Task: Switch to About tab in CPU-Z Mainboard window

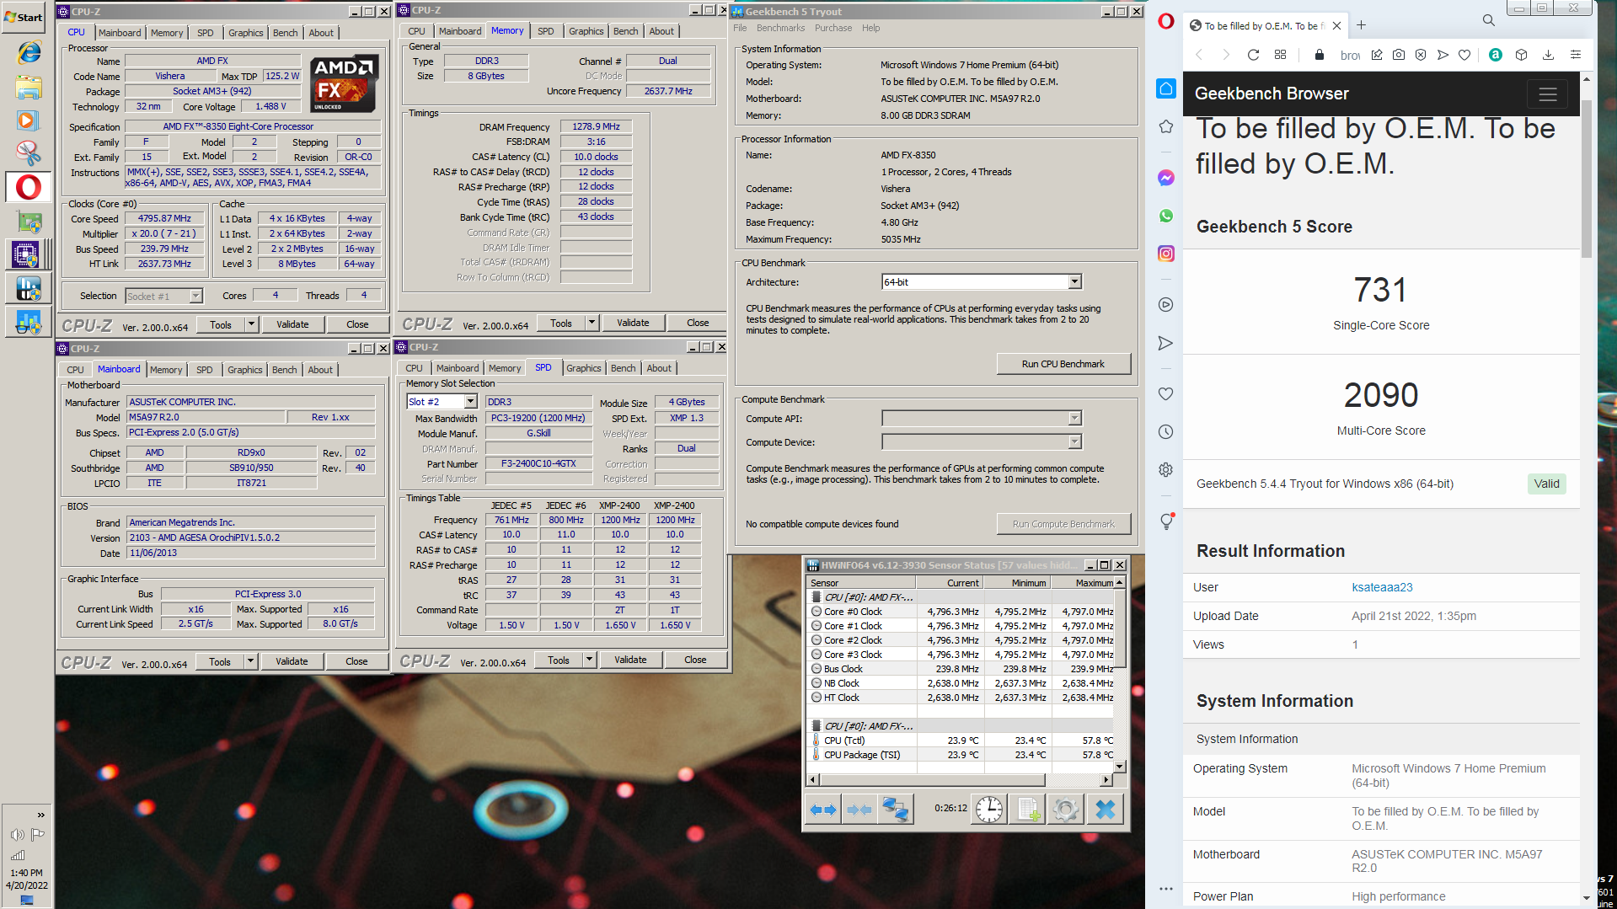Action: pos(320,370)
